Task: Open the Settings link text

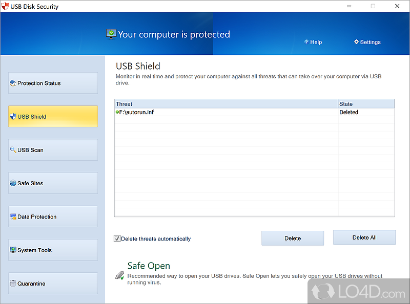Action: click(x=370, y=42)
